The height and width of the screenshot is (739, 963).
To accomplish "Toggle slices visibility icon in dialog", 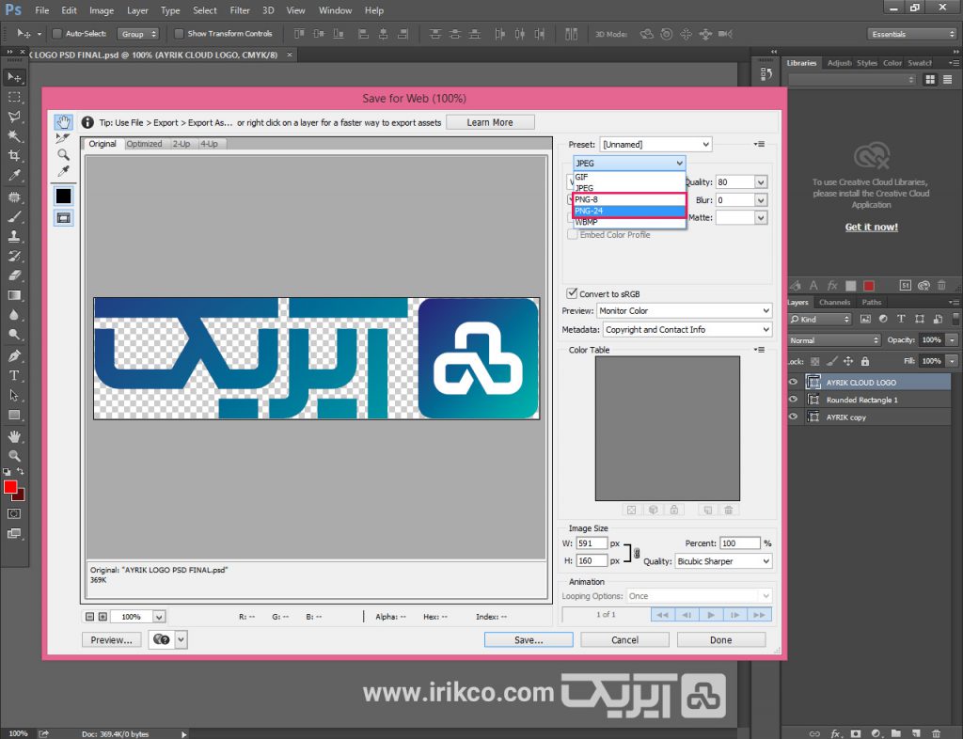I will point(63,217).
